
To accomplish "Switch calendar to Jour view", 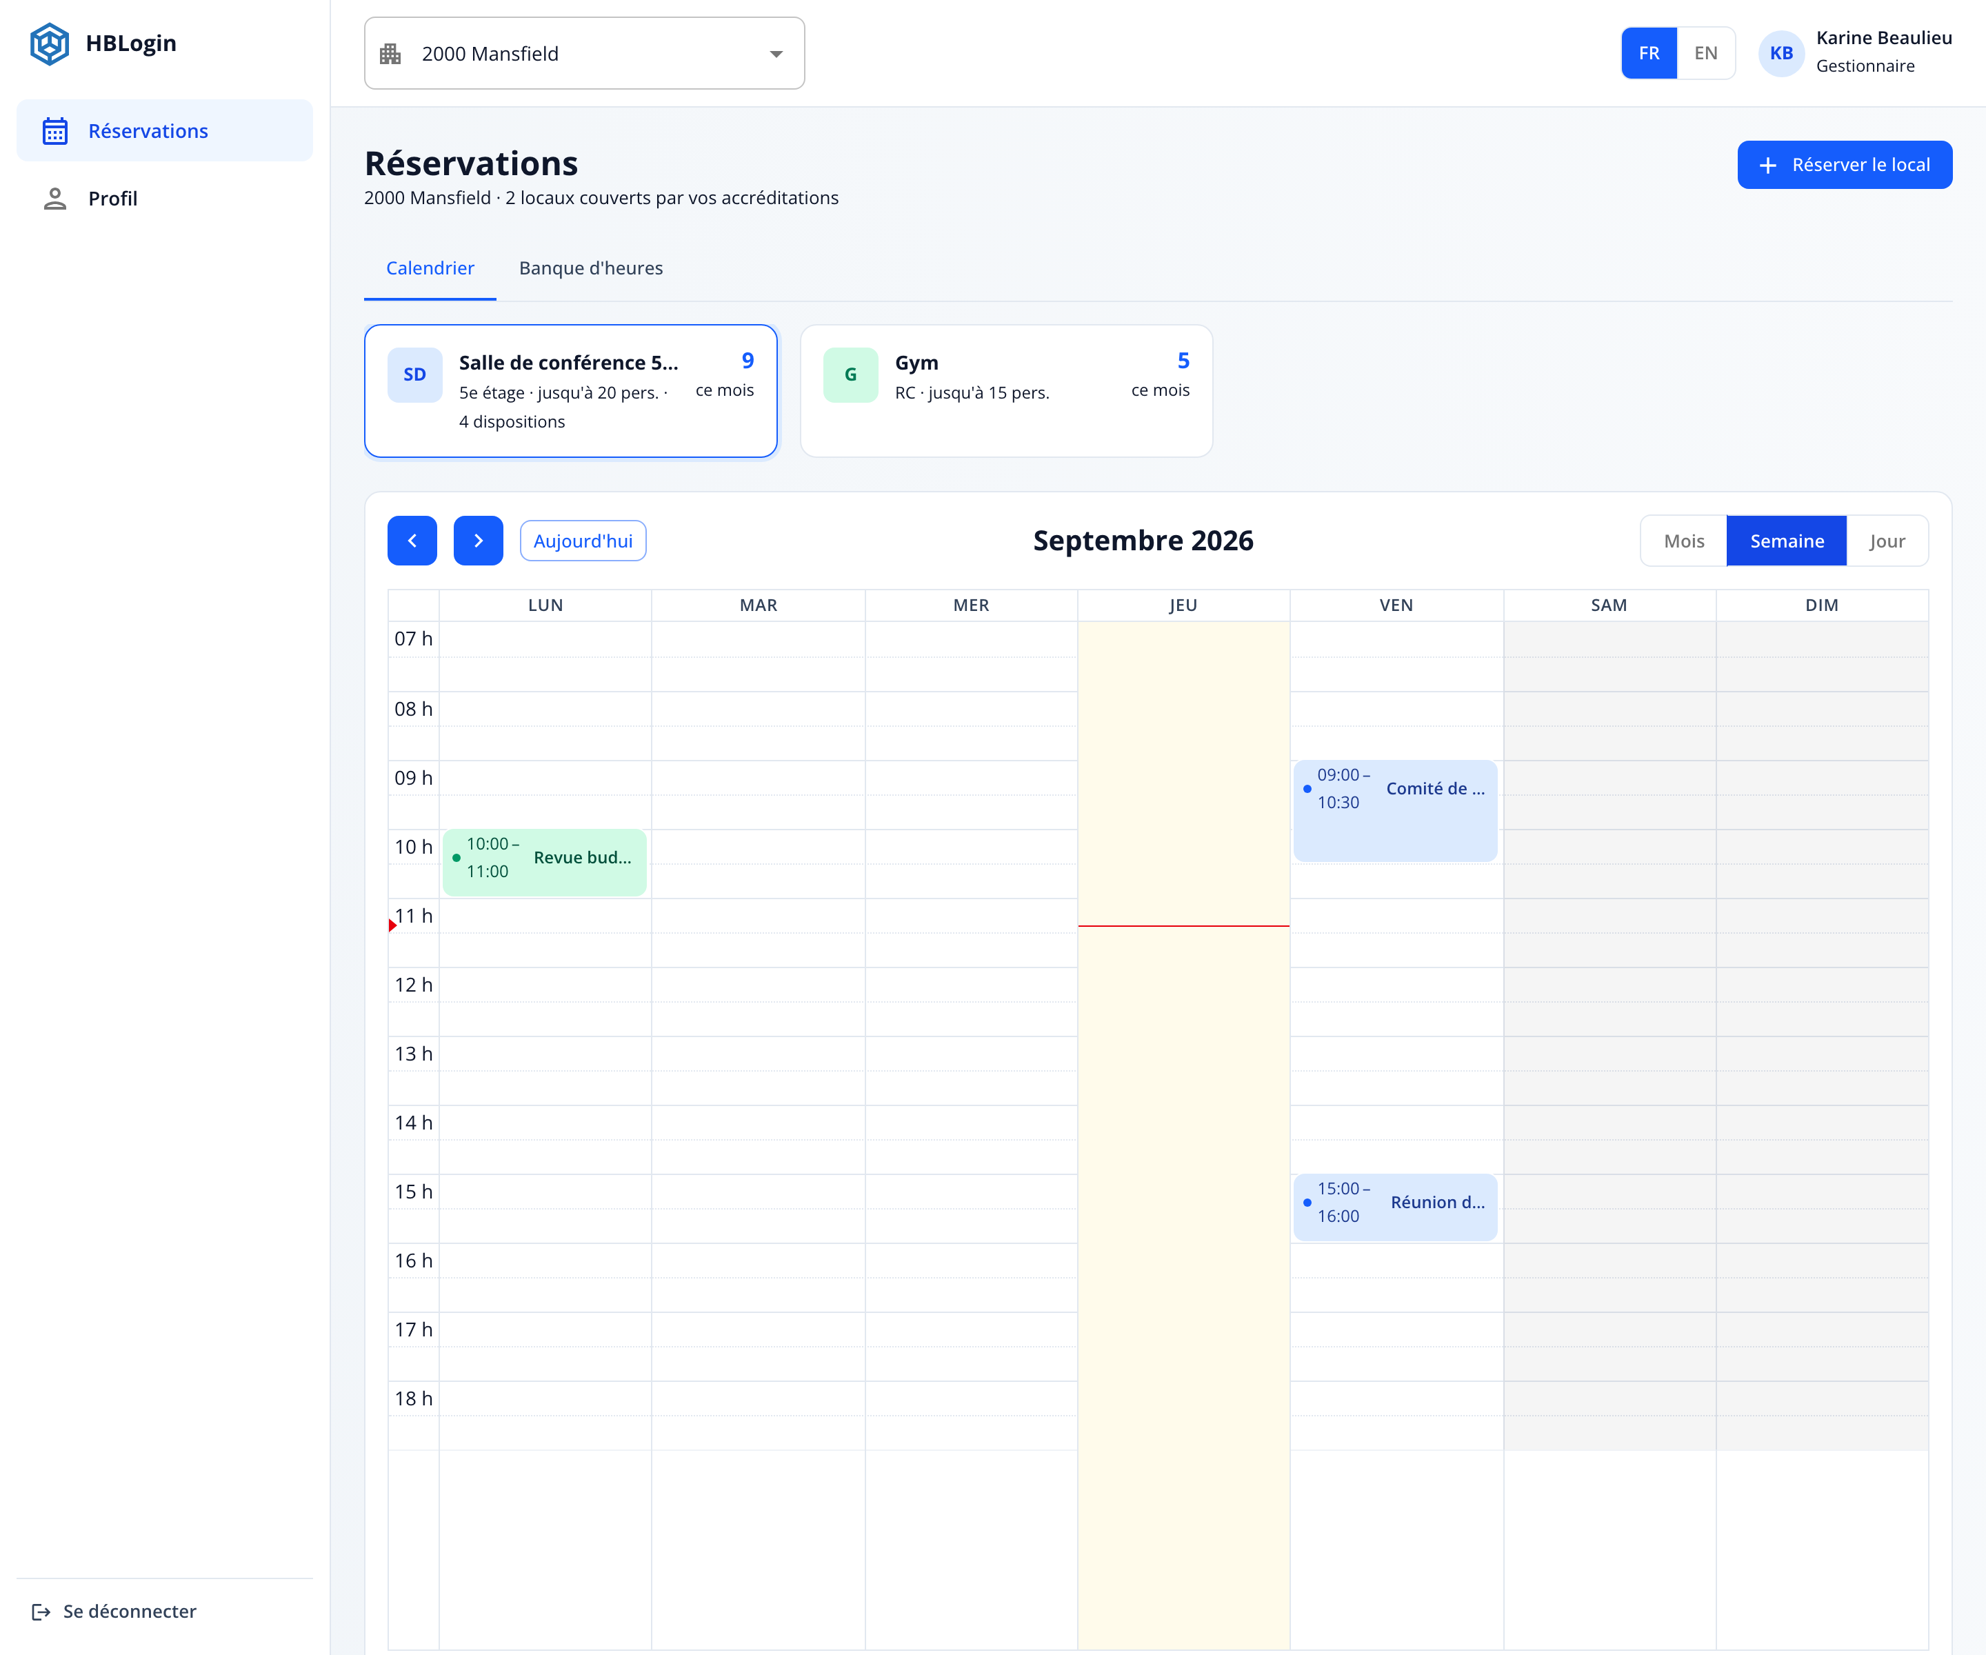I will [x=1887, y=541].
